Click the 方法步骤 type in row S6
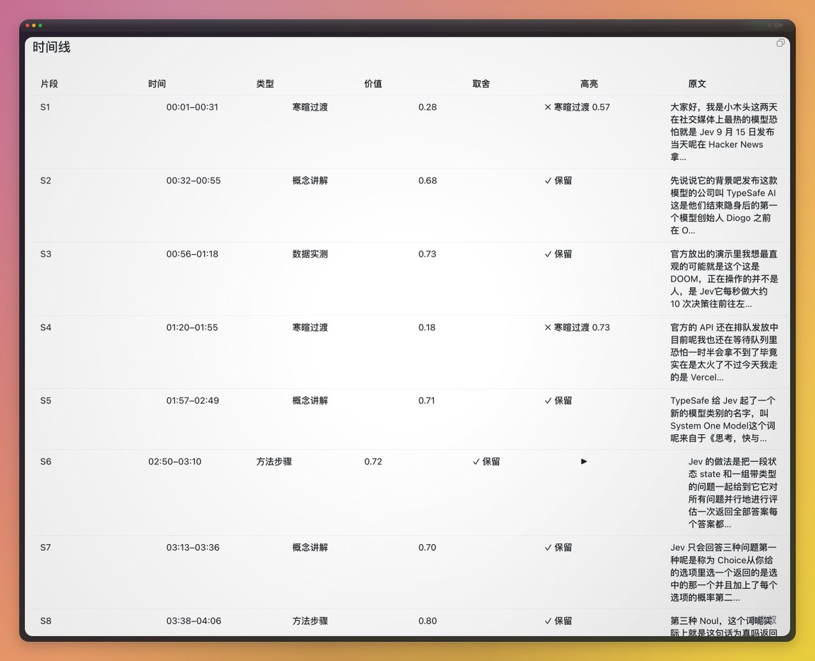The width and height of the screenshot is (815, 661). (x=274, y=462)
